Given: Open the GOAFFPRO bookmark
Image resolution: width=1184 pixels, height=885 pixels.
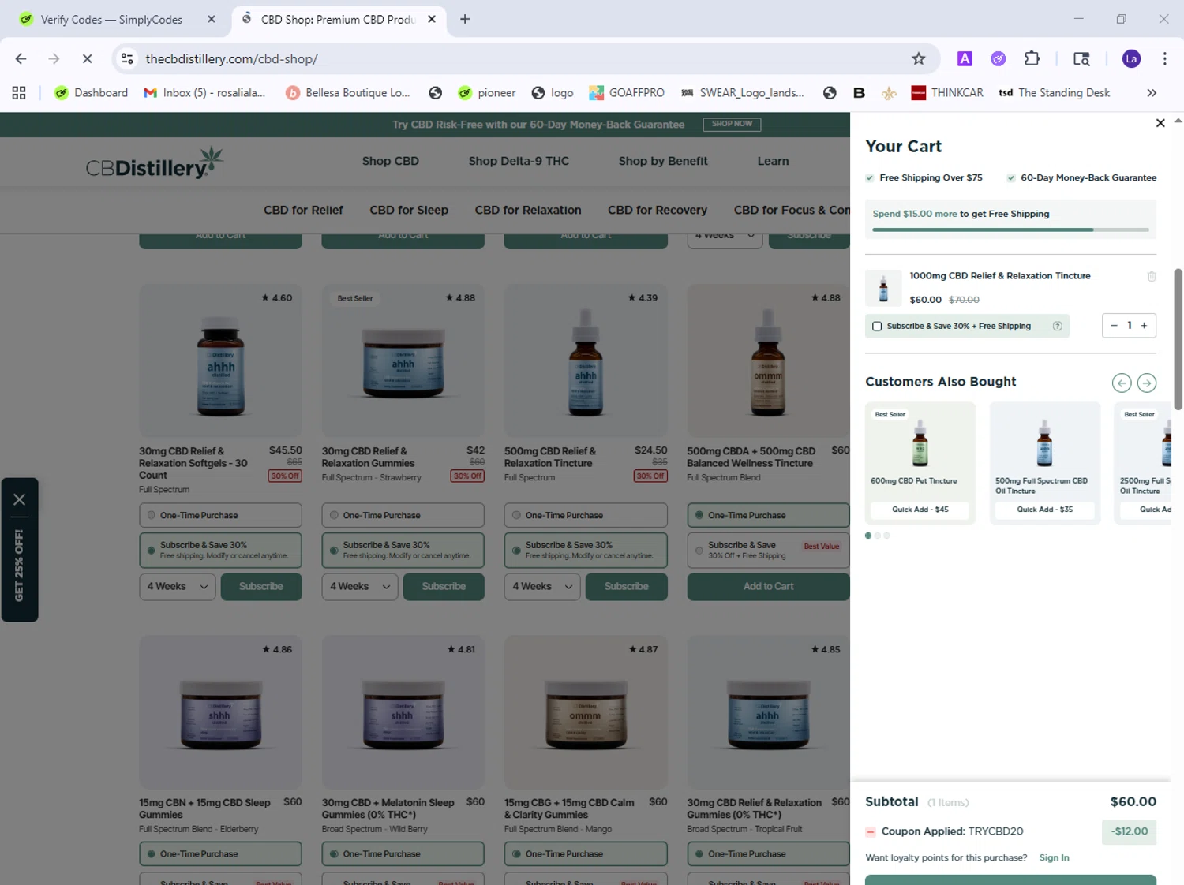Looking at the screenshot, I should click(627, 93).
